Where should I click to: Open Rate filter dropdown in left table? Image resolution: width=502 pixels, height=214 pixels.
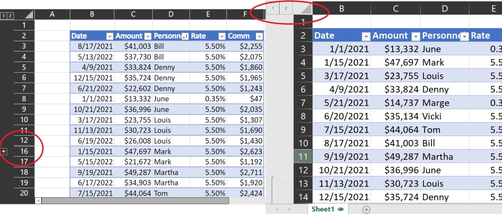pos(222,36)
